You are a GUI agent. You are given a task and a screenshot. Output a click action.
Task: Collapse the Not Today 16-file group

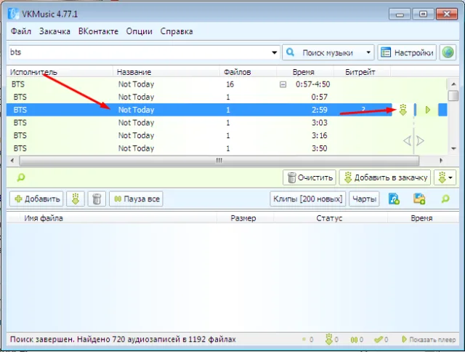click(x=283, y=84)
